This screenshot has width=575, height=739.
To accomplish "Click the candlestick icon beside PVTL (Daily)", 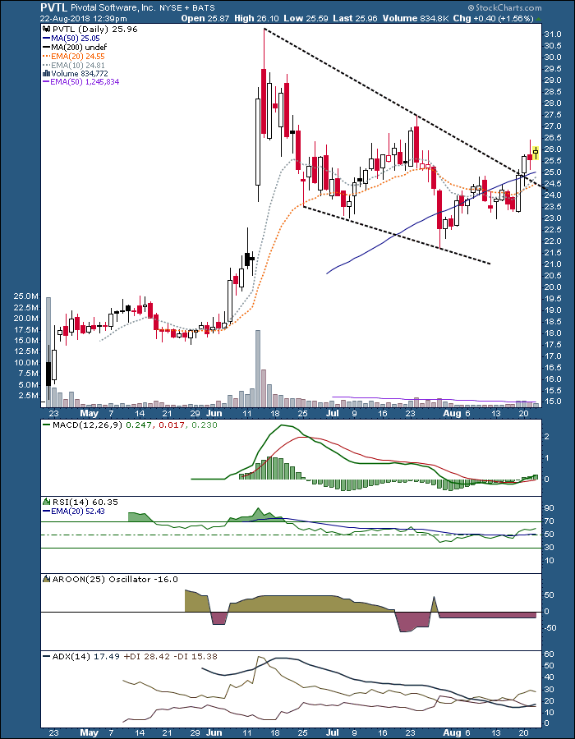I will pyautogui.click(x=46, y=28).
